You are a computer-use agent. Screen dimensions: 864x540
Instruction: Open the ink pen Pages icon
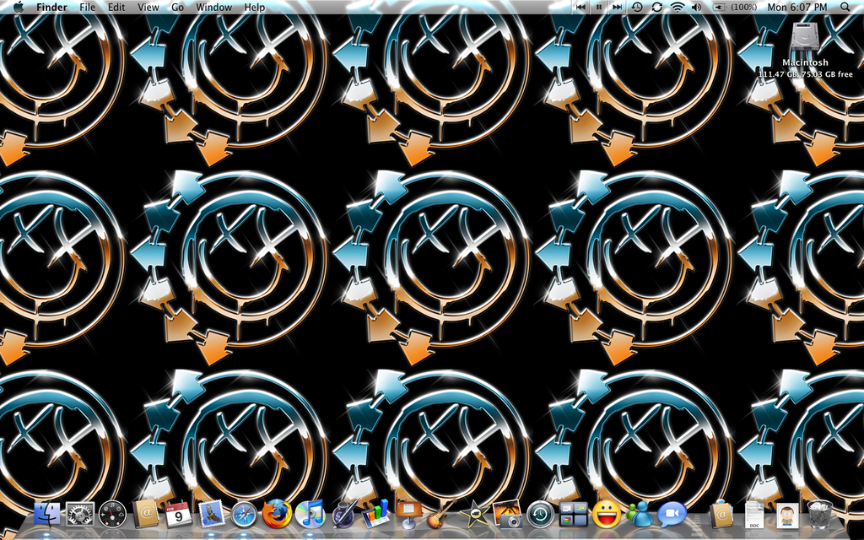coord(343,514)
